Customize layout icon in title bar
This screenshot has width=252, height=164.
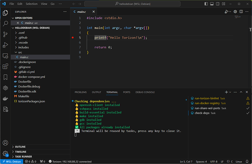pyautogui.click(x=224, y=4)
